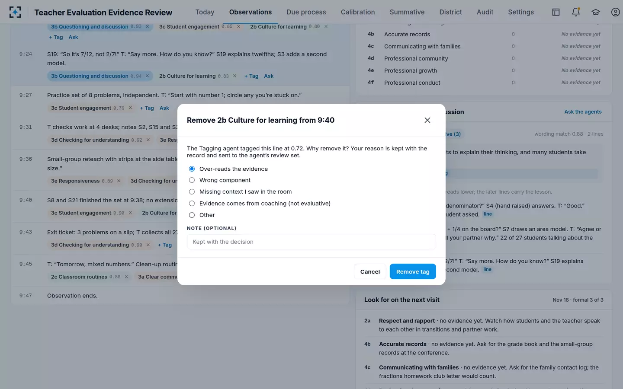Screen dimensions: 623x389
Task: Select the Other reason radio button
Action: pos(192,215)
